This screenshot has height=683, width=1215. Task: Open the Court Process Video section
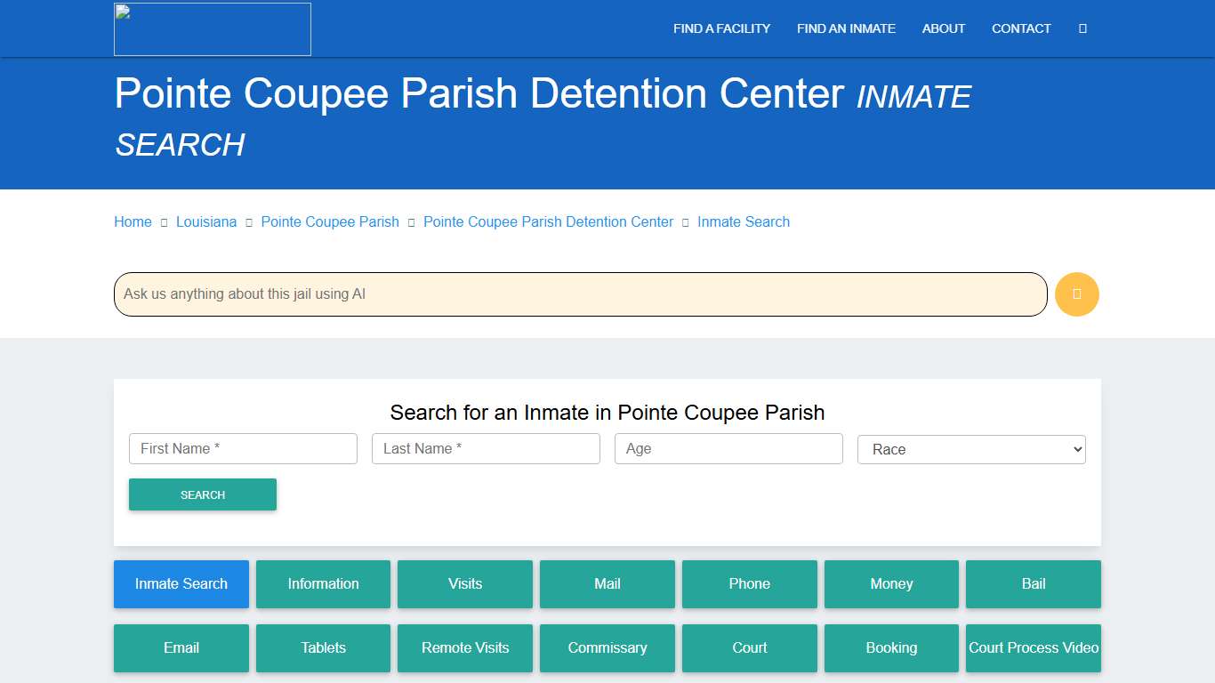[1033, 648]
